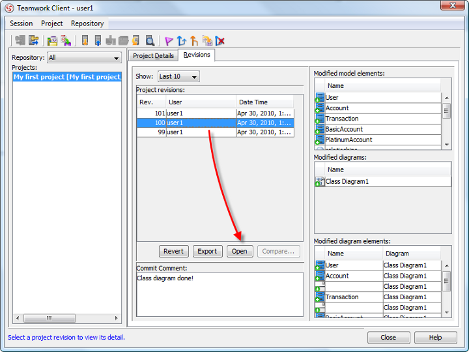Click the class icon beside User in Modified model elements
This screenshot has height=352, width=469.
(320, 98)
